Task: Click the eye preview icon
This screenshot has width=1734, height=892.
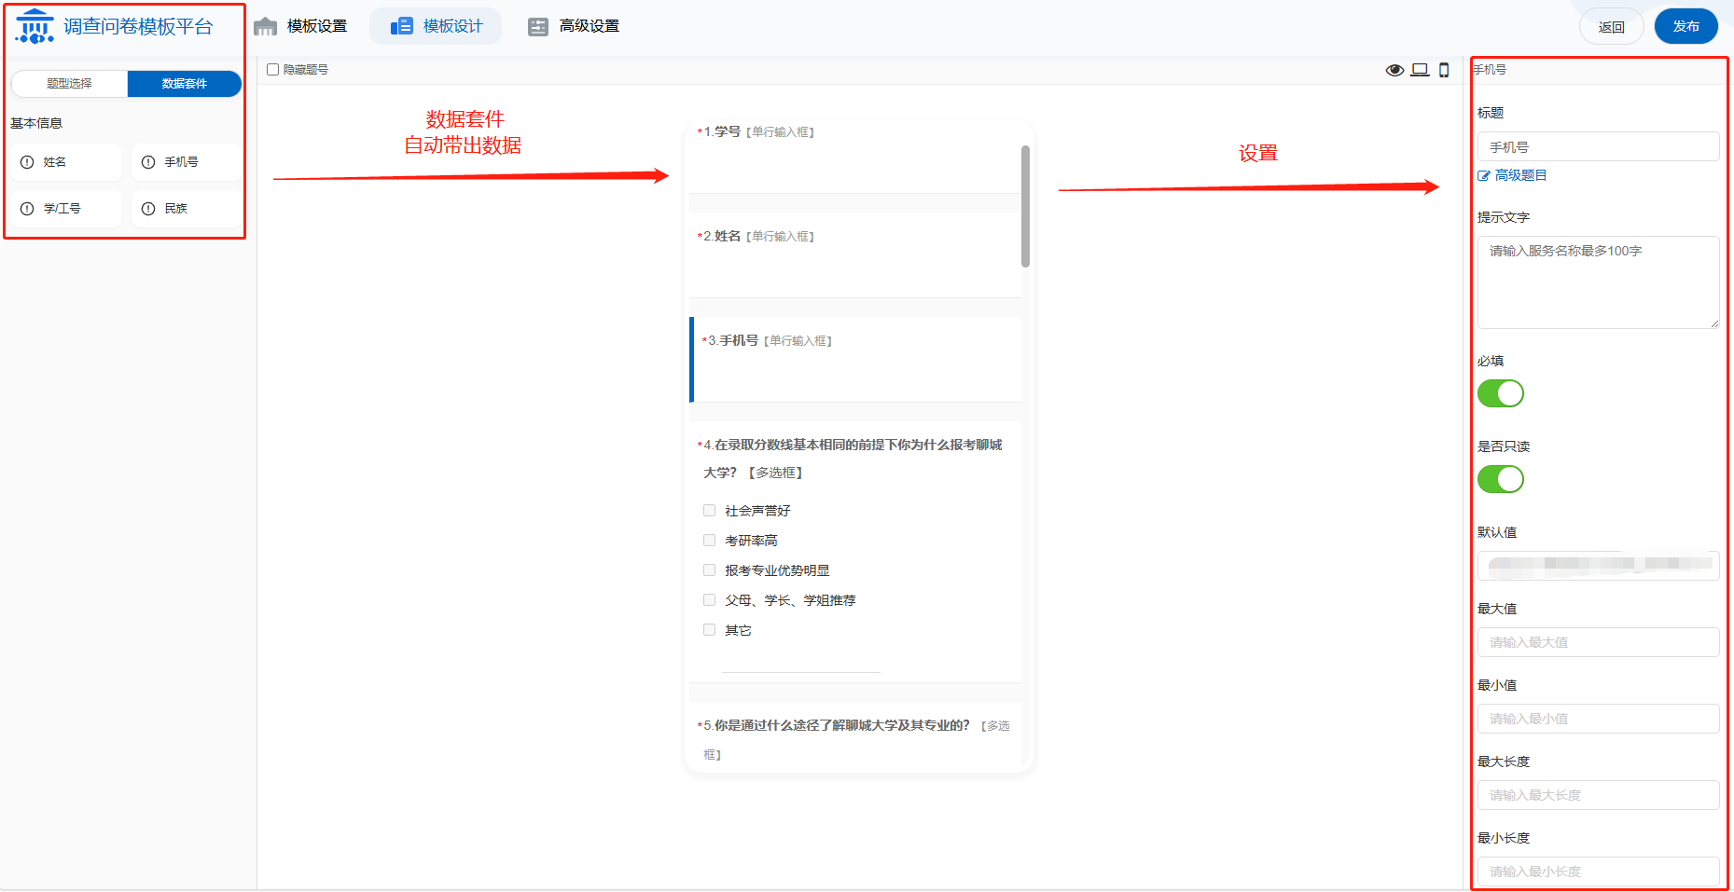Action: point(1394,70)
